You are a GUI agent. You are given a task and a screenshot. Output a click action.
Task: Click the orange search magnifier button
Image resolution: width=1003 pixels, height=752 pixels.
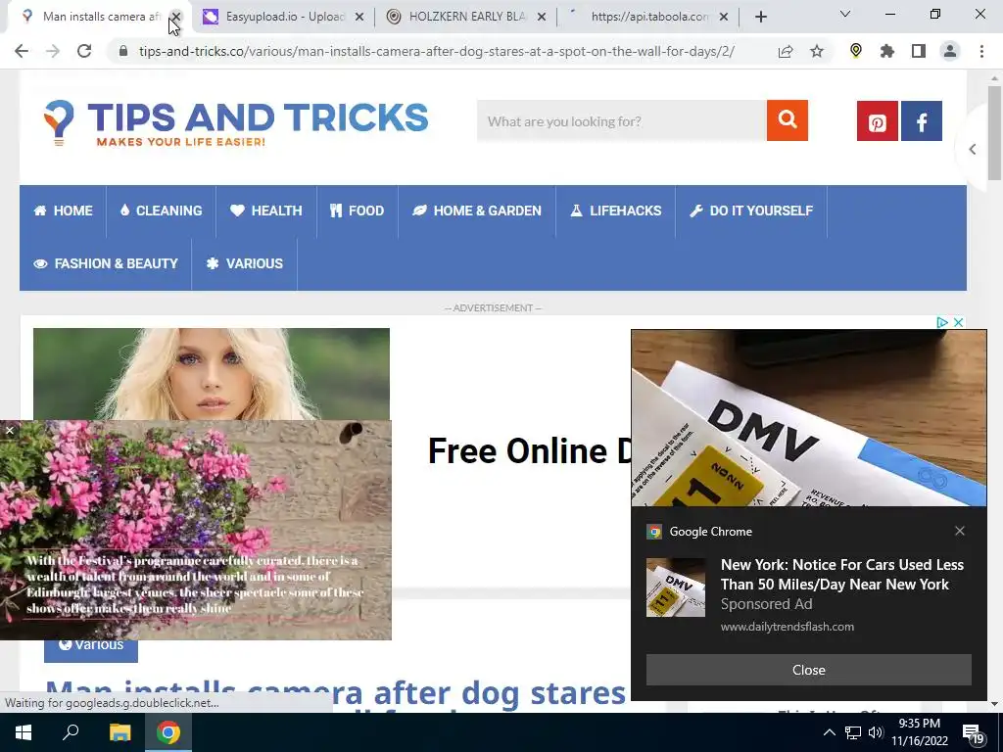coord(787,120)
